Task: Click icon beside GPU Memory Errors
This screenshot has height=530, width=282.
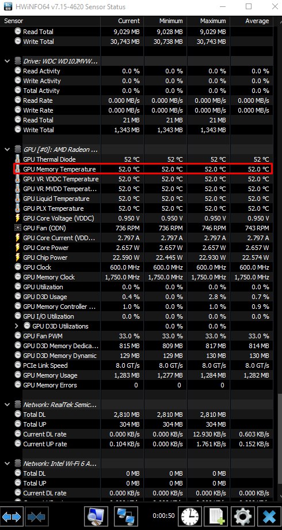Action: pyautogui.click(x=18, y=385)
